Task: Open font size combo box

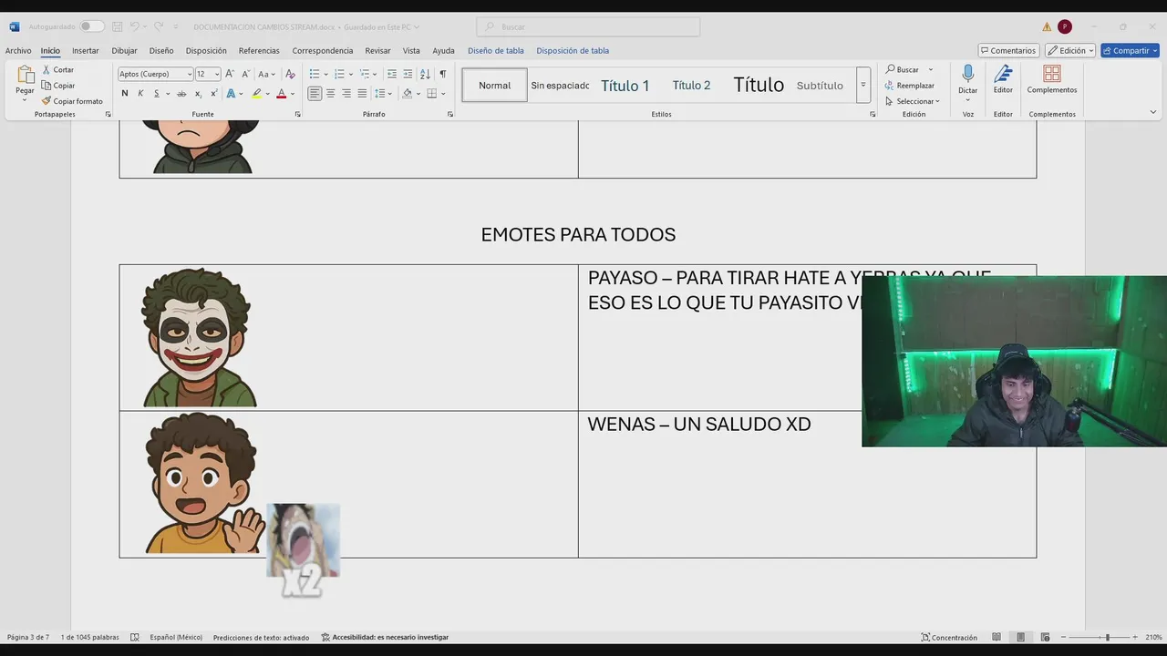Action: pyautogui.click(x=208, y=74)
